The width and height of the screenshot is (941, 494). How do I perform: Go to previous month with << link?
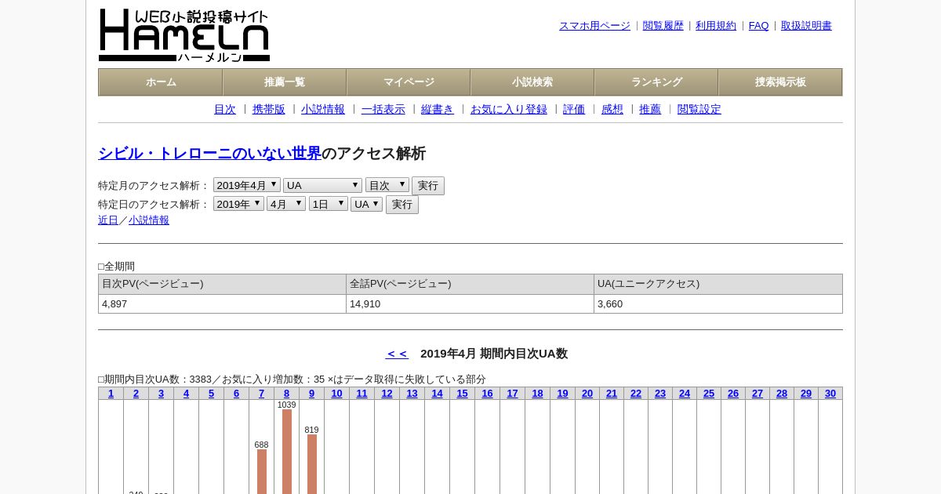coord(397,354)
